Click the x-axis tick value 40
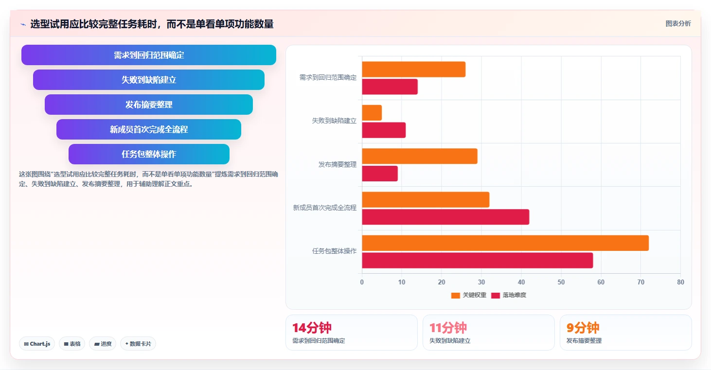Screen dimensions: 711x370 click(x=521, y=282)
